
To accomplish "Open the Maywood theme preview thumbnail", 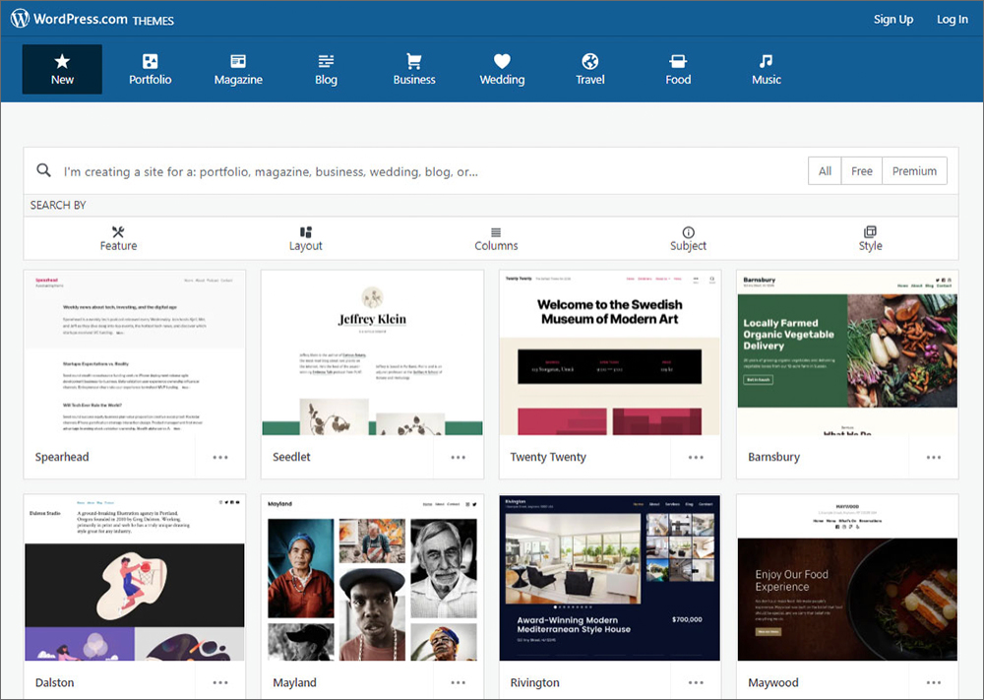I will pos(847,578).
